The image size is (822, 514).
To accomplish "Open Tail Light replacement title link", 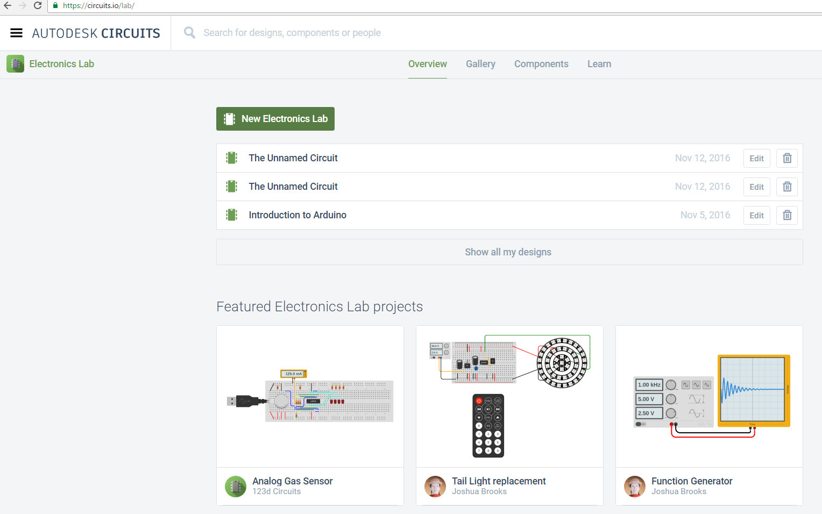I will coord(499,481).
